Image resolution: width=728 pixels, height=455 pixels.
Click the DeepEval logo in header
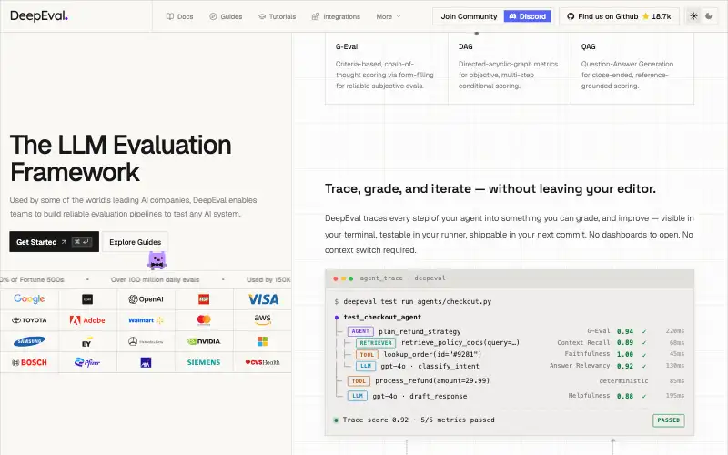pos(39,15)
